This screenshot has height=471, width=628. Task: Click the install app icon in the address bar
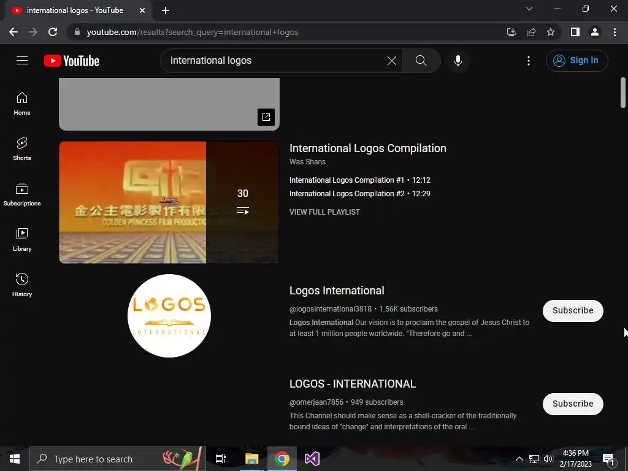(511, 32)
